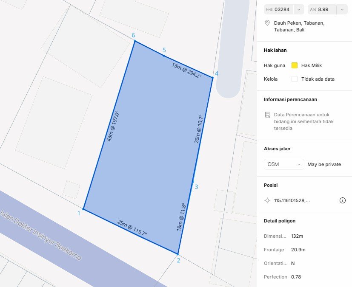Click the Hak lahan section heading

click(275, 50)
